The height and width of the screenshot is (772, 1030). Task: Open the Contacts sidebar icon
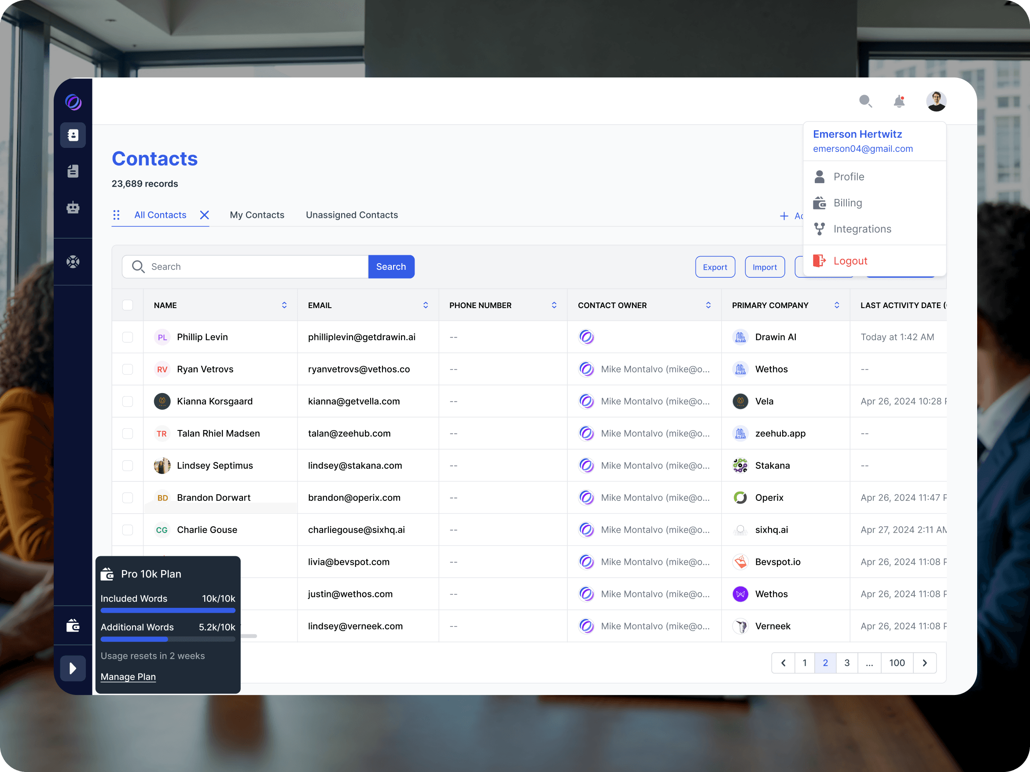tap(73, 136)
